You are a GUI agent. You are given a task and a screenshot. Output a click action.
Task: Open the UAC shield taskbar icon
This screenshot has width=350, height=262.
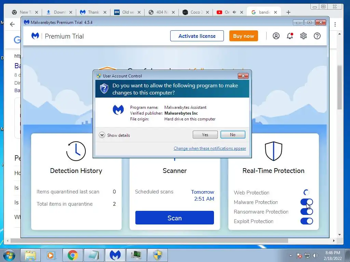157,255
